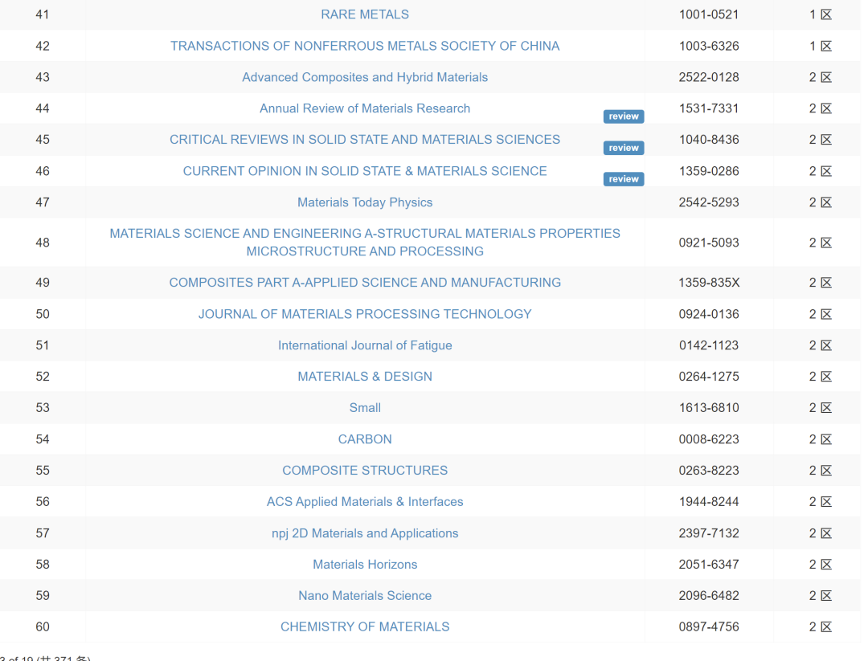Open Annual Review of Materials Research
The height and width of the screenshot is (661, 868).
pos(365,108)
